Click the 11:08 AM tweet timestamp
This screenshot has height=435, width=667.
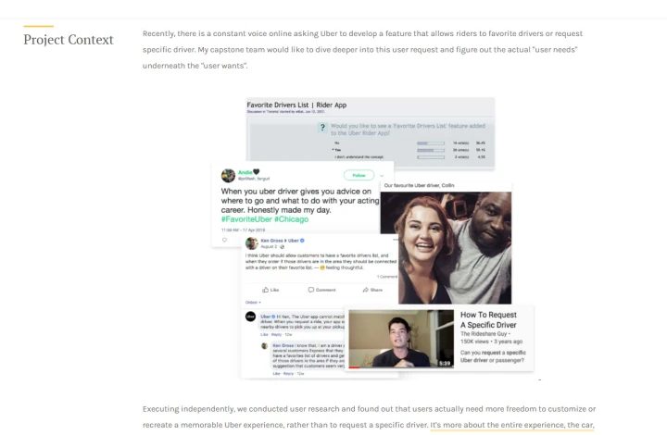[243, 230]
